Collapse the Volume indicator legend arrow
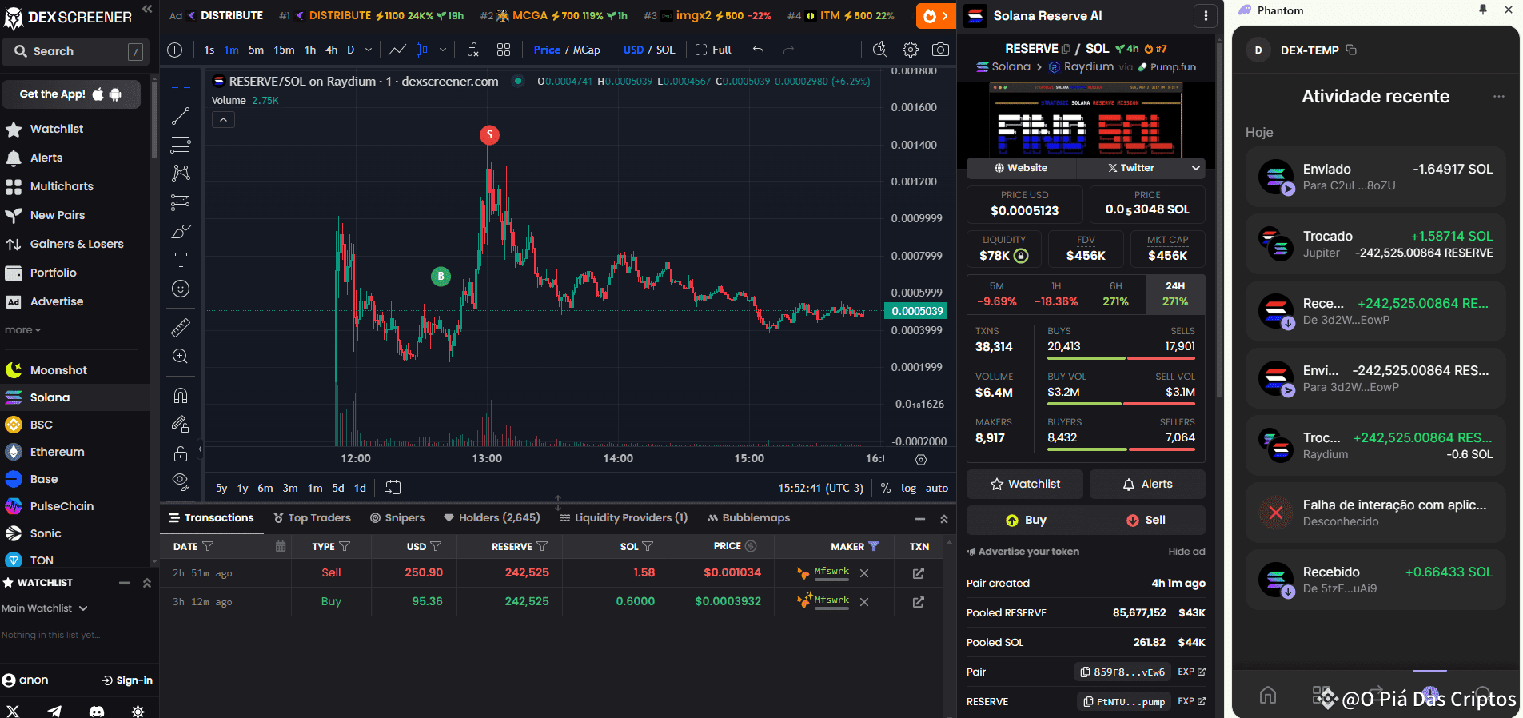The height and width of the screenshot is (718, 1523). pyautogui.click(x=224, y=120)
